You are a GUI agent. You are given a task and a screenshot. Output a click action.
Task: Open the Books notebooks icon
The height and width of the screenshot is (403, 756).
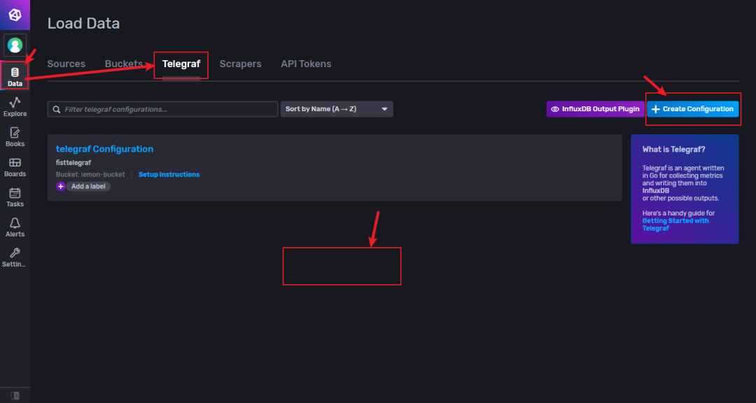[x=15, y=135]
